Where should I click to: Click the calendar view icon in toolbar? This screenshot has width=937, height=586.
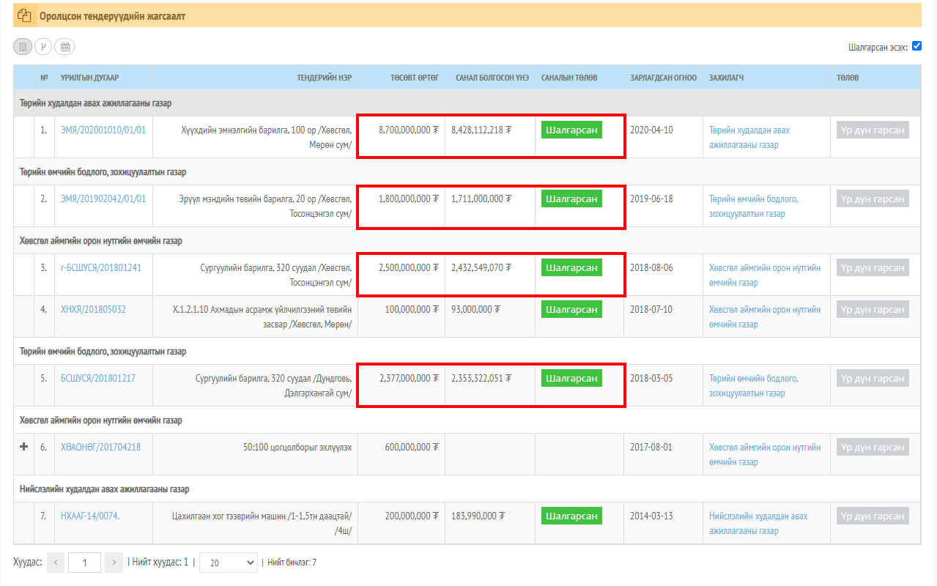point(65,47)
